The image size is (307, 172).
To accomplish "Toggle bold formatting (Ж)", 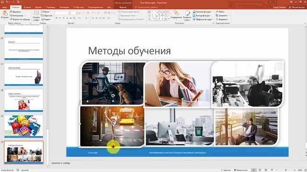I will (x=57, y=18).
